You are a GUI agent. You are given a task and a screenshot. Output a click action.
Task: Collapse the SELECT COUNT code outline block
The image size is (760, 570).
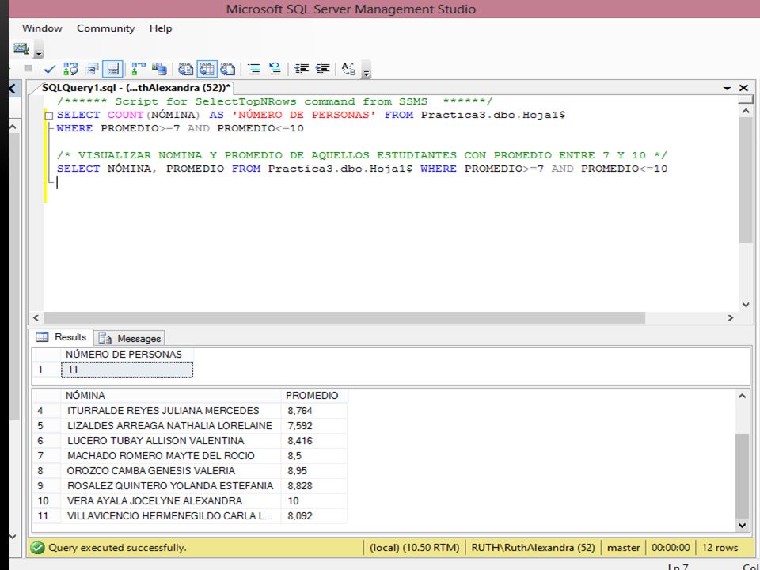(48, 116)
